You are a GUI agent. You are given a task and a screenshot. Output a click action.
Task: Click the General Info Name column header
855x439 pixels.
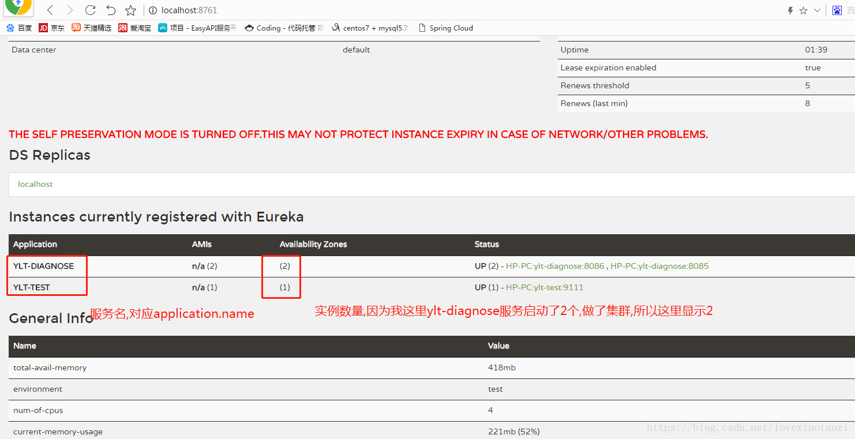(25, 346)
